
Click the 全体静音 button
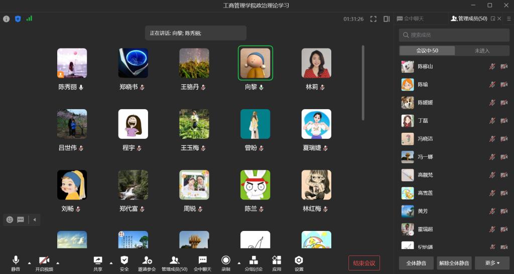click(416, 263)
